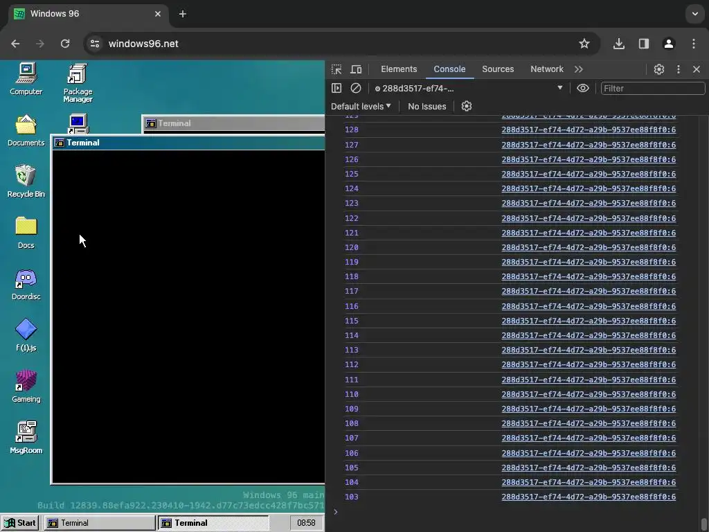This screenshot has width=709, height=532.
Task: Open the DevTools three-dot customize menu
Action: (679, 69)
